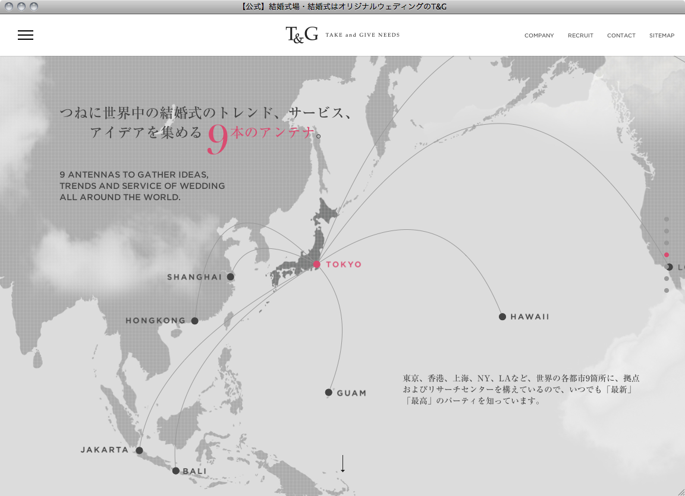The width and height of the screenshot is (685, 496).
Task: Go to the RECRUIT page
Action: tap(580, 36)
